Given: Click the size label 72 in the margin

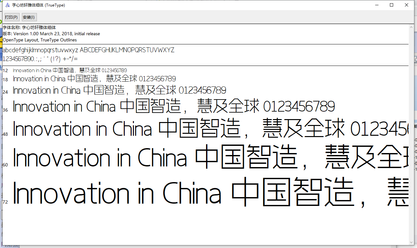Looking at the screenshot, I should [x=5, y=202].
